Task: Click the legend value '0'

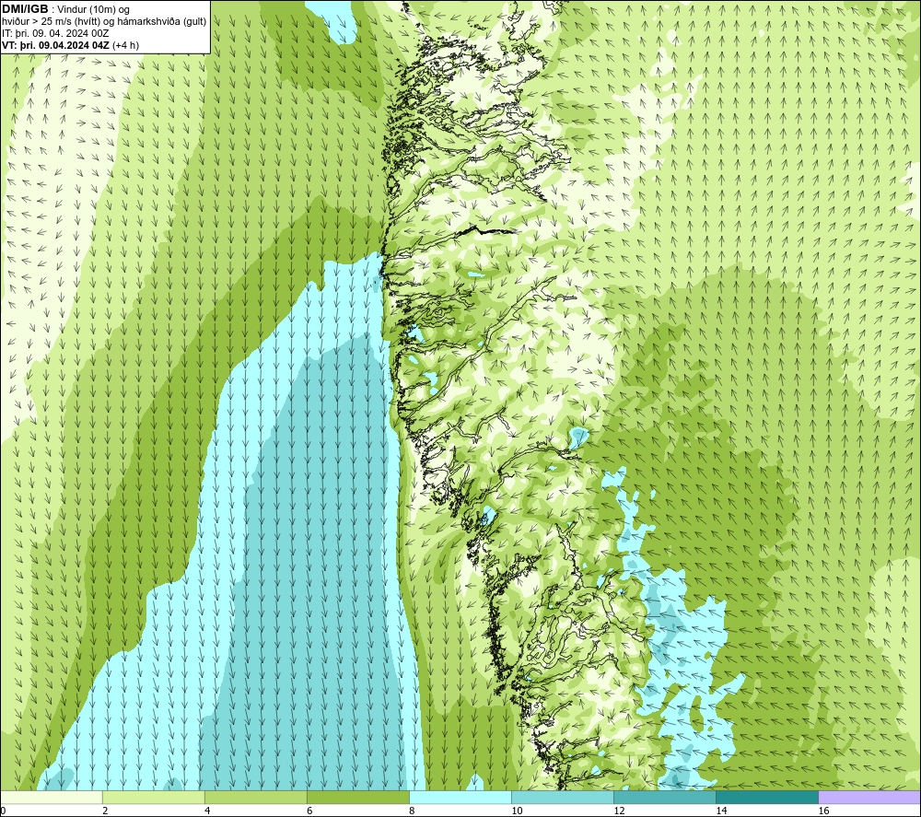Action: 4,811
